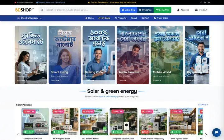The width and height of the screenshot is (224, 140).
Task: Click Shop Now on Electronics Hub
Action: [x=22, y=80]
